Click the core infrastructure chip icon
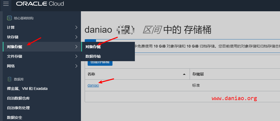 pyautogui.click(x=9, y=18)
